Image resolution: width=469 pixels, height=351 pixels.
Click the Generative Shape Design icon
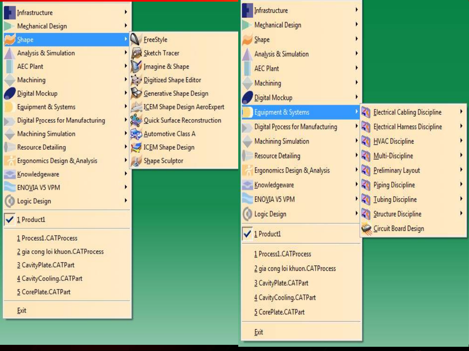coord(136,93)
